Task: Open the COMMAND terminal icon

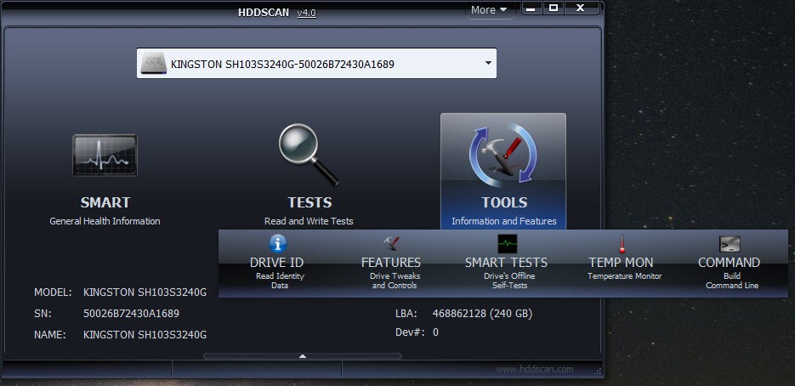Action: 729,244
